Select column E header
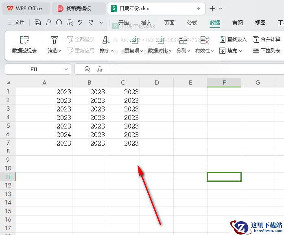 190,83
